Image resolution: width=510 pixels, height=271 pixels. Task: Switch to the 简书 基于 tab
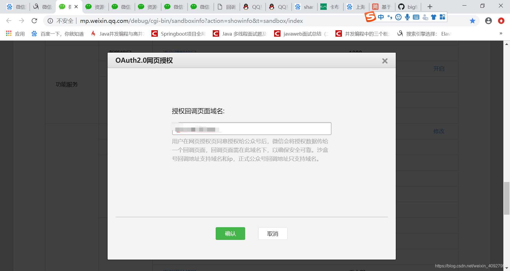point(382,7)
